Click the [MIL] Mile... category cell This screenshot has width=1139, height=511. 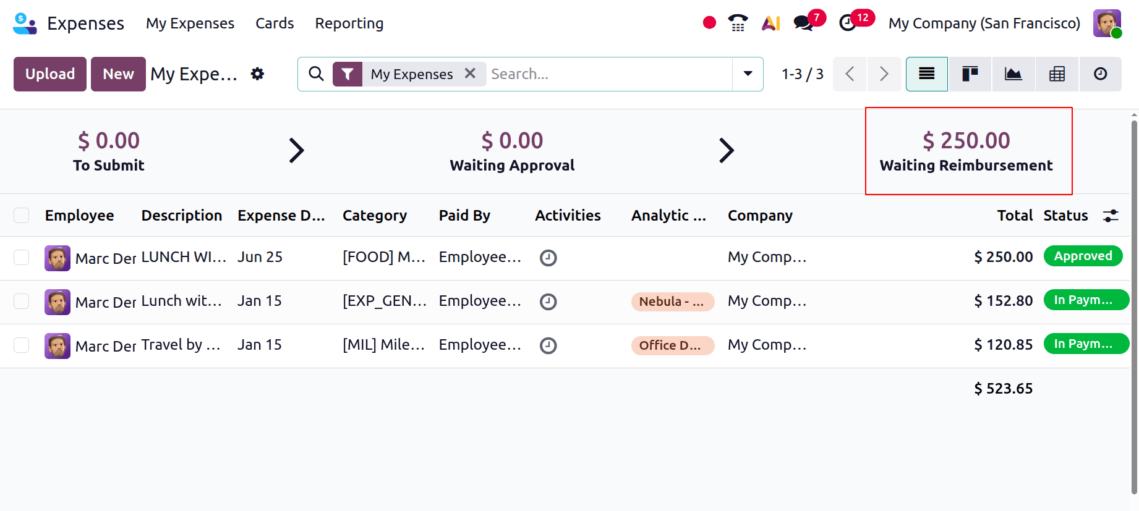click(383, 345)
